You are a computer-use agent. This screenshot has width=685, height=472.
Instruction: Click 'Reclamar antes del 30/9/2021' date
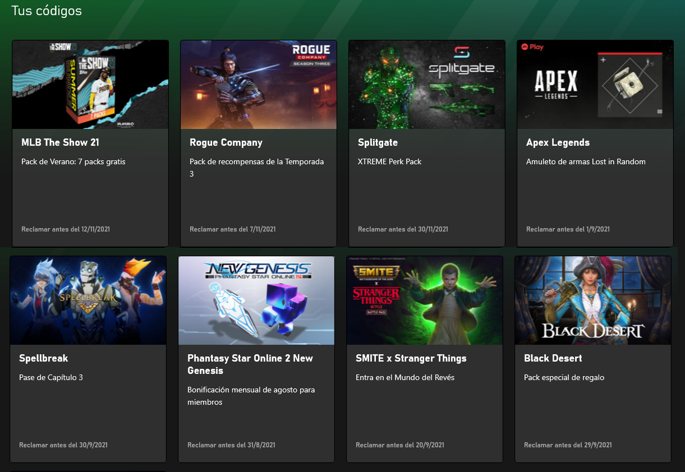click(x=63, y=445)
